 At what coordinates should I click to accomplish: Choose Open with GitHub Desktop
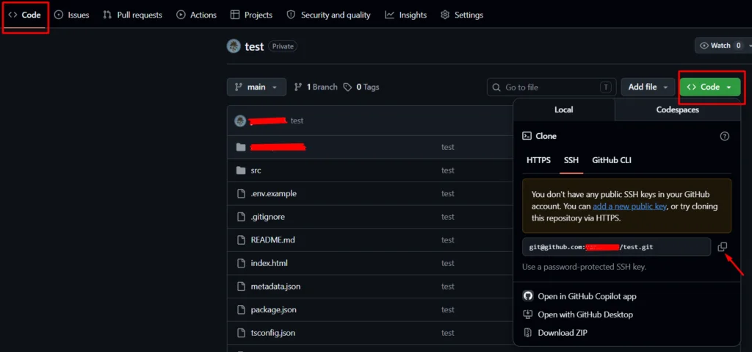pyautogui.click(x=585, y=315)
